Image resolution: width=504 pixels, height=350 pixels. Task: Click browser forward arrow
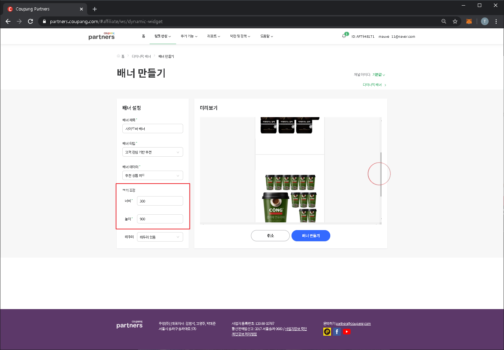[x=19, y=21]
